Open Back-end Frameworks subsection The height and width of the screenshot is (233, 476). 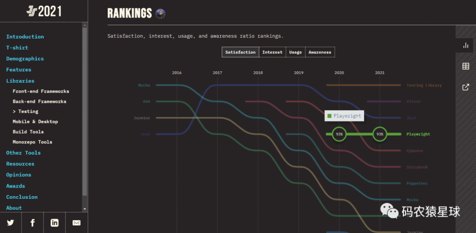pyautogui.click(x=40, y=101)
